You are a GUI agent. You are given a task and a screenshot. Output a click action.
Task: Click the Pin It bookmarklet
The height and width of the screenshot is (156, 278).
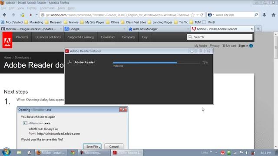[x=209, y=22]
